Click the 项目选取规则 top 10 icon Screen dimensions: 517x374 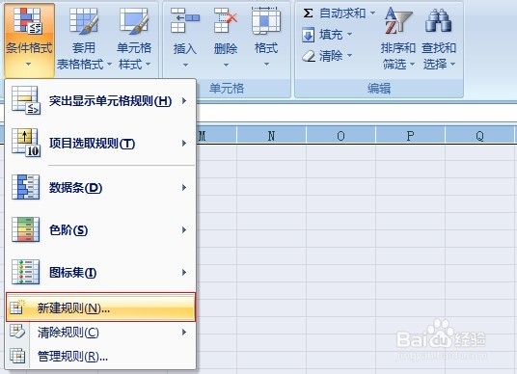pos(26,143)
